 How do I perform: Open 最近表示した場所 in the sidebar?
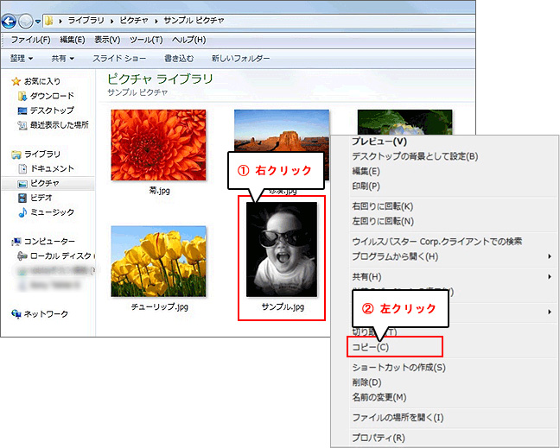[58, 125]
